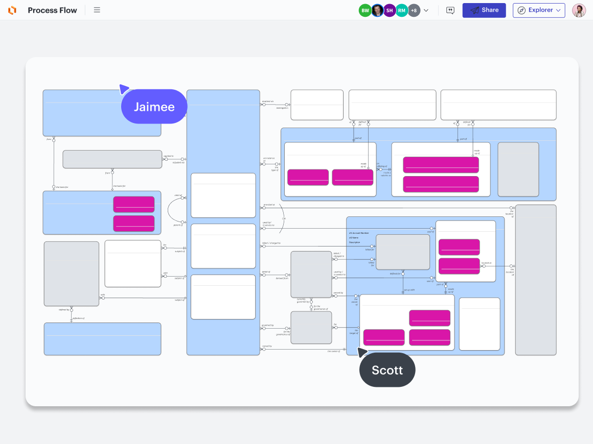Select the wide blue shape at bottom left
Viewport: 593px width, 444px height.
pos(102,339)
